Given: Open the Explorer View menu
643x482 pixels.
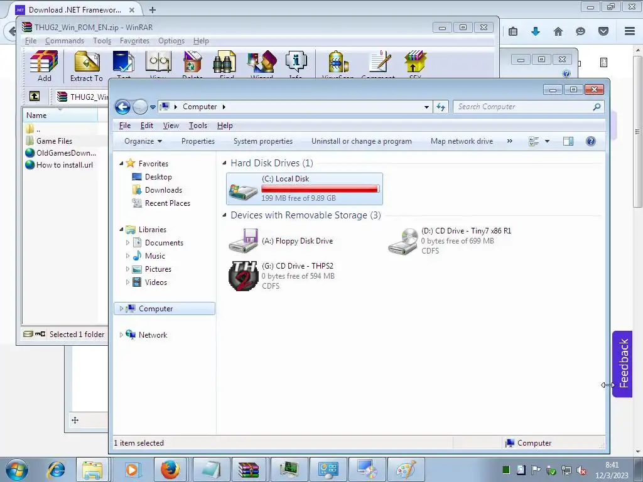Looking at the screenshot, I should coord(171,126).
